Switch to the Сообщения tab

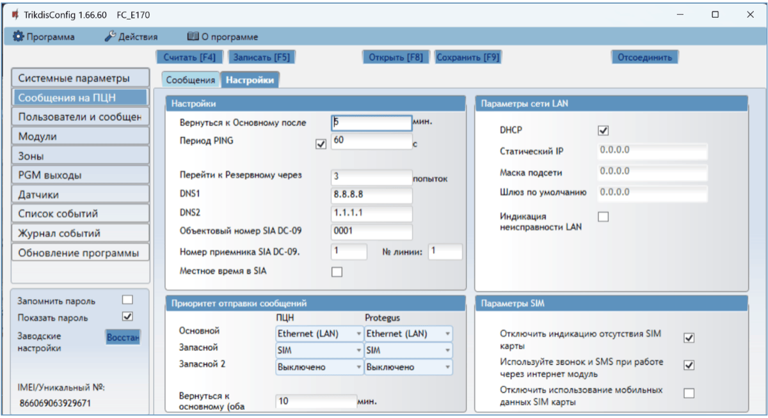point(190,80)
